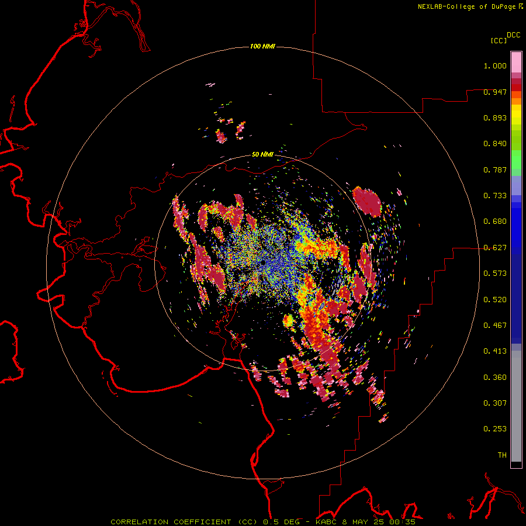This screenshot has height=526, width=526.
Task: Click the NEXLAB-College of DuPage label
Action: [468, 6]
